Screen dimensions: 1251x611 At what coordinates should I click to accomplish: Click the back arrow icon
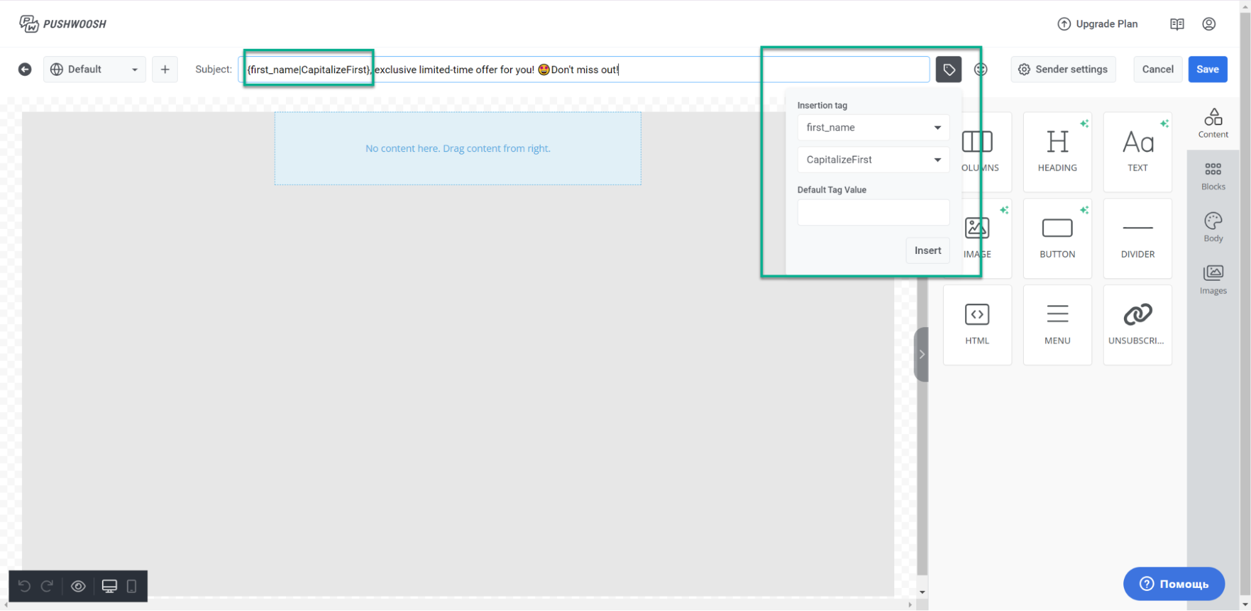[25, 69]
